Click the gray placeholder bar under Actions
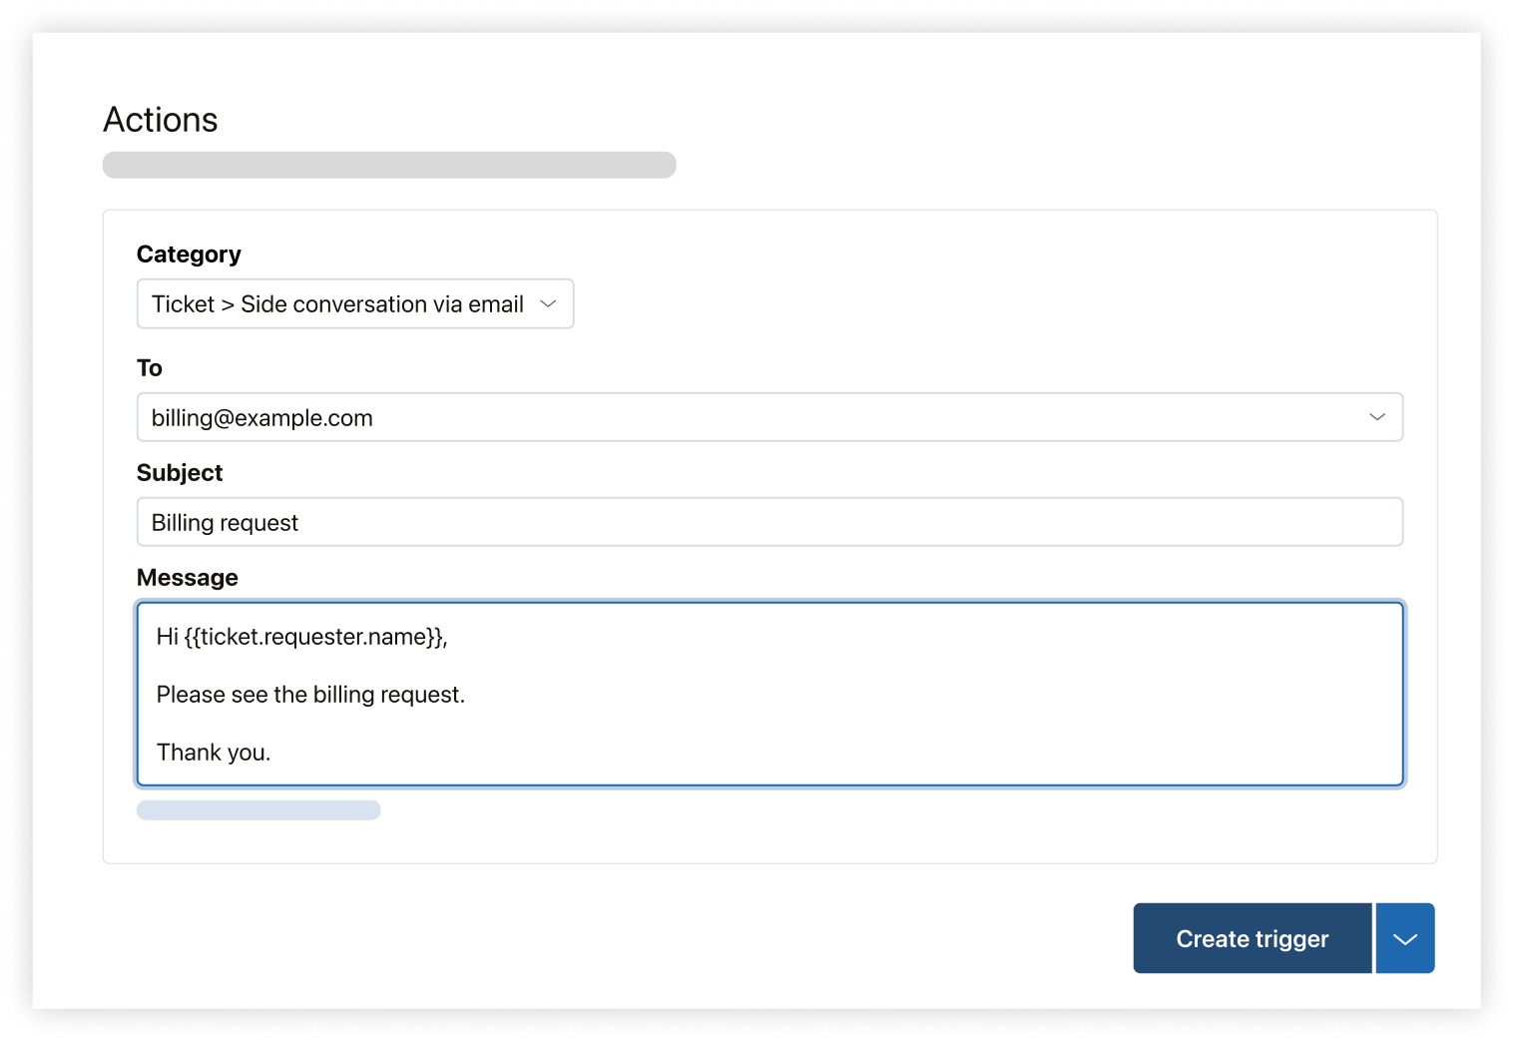 389,165
